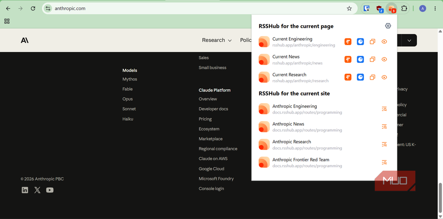Open docs search icon for Anthropic Engineering
The width and height of the screenshot is (443, 219).
tap(384, 109)
